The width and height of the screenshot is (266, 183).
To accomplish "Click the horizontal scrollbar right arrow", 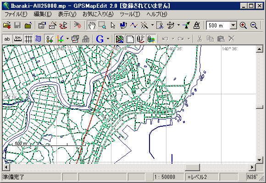I will [x=252, y=167].
